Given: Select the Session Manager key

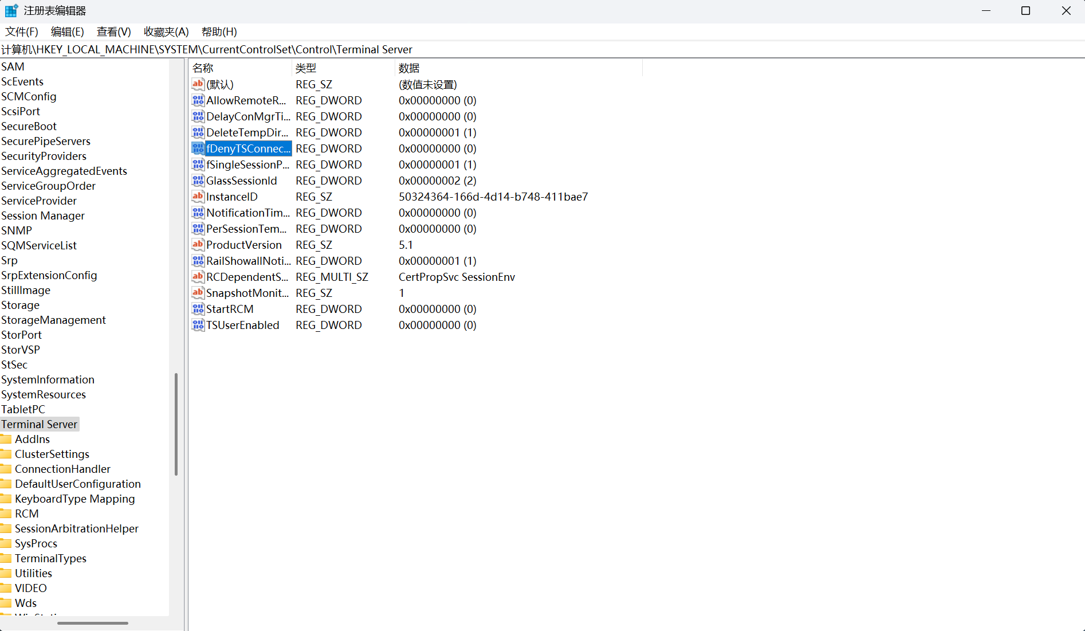Looking at the screenshot, I should [43, 215].
